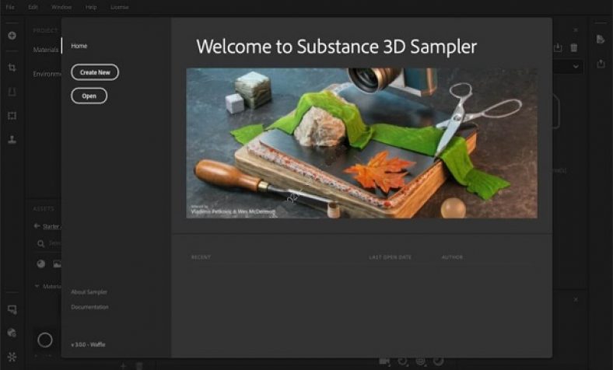Screen dimensions: 613x370
Task: Close the upper right panel with X
Action: (576, 30)
